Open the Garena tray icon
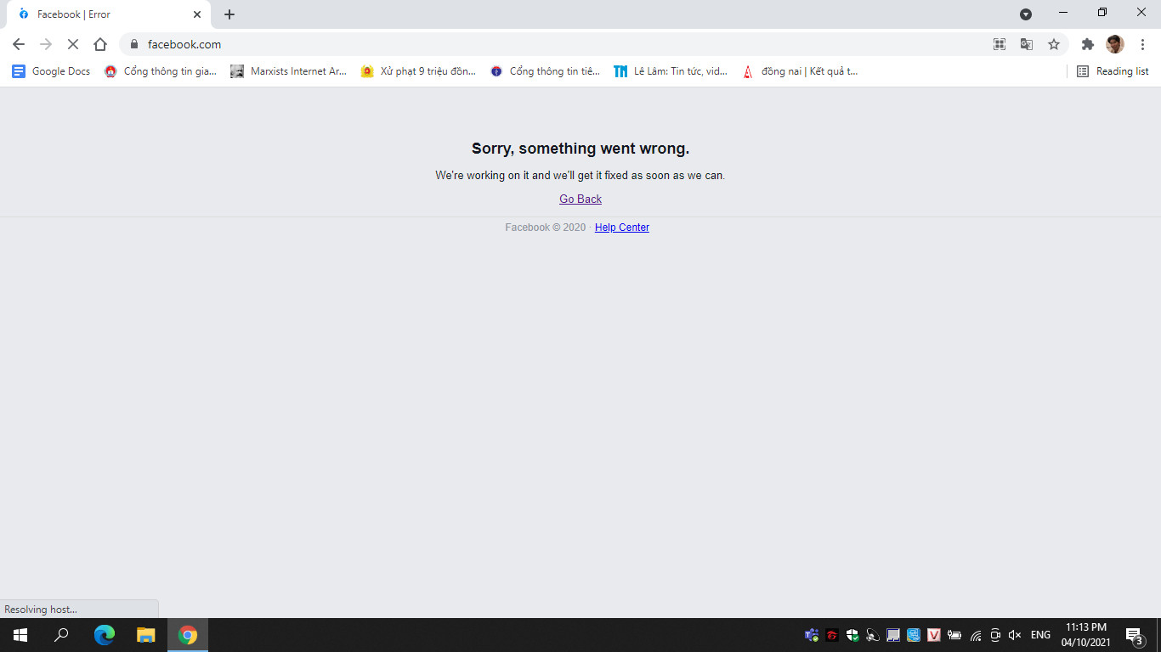The width and height of the screenshot is (1161, 652). pos(832,635)
